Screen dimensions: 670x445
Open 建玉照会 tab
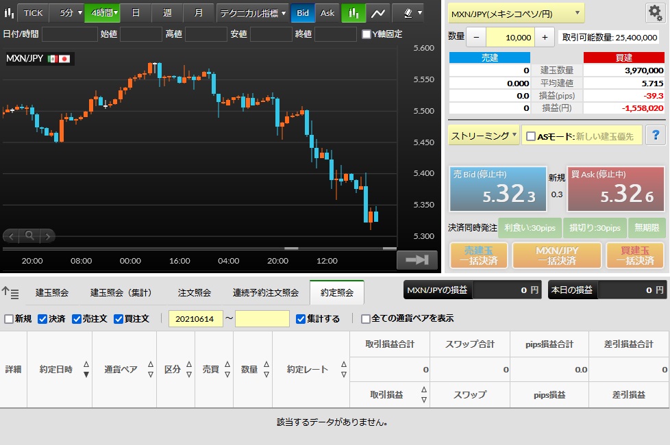(52, 292)
